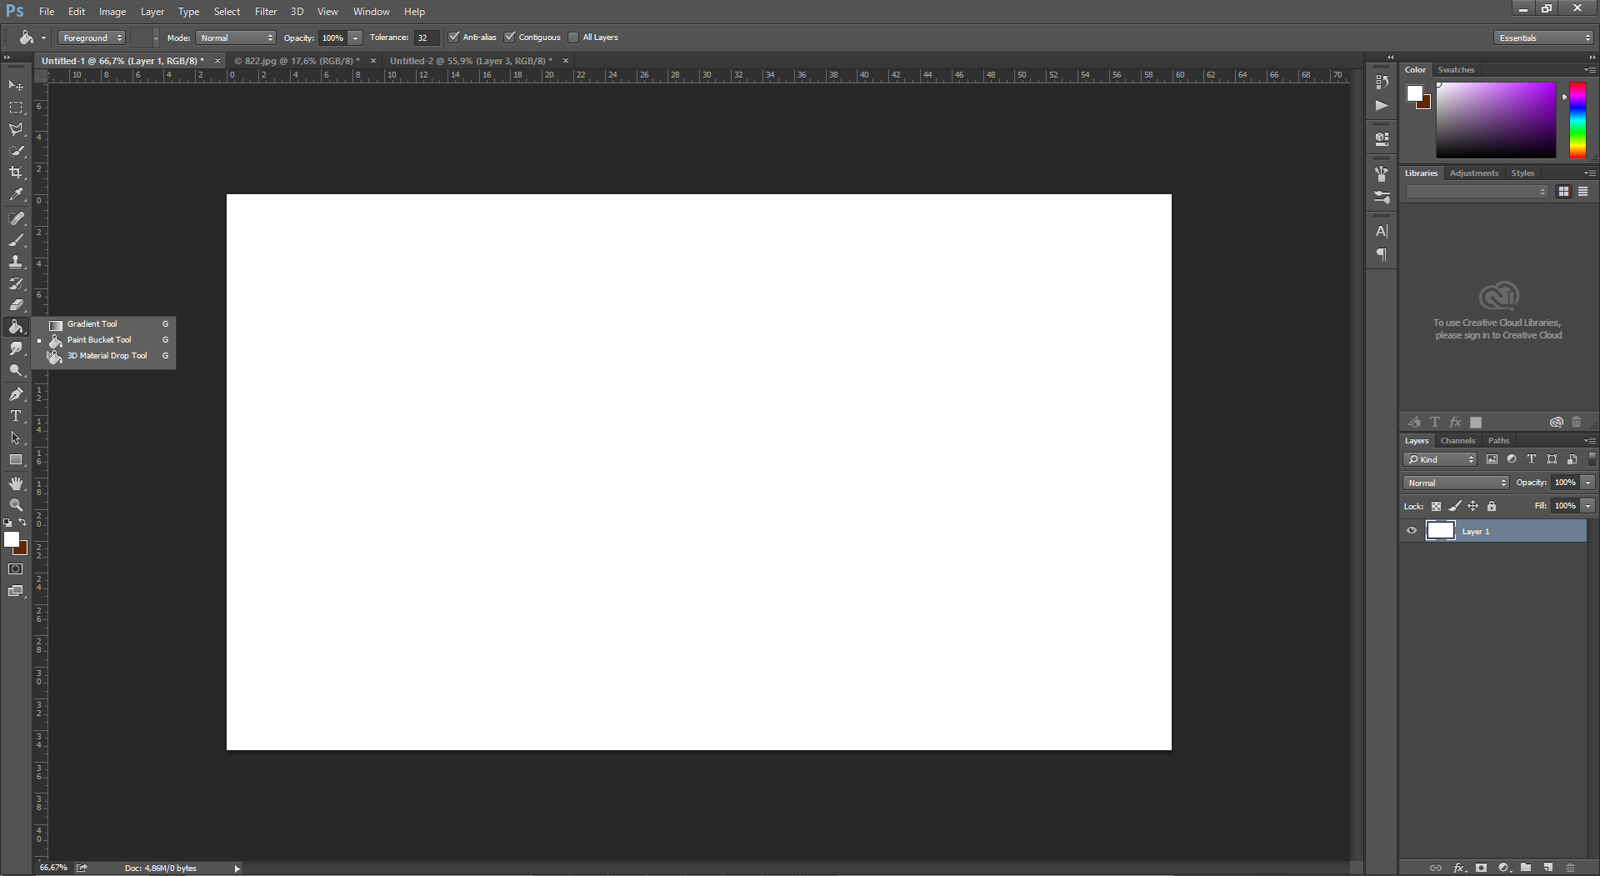Enable the All Layers checkbox
The image size is (1600, 876).
(x=574, y=37)
